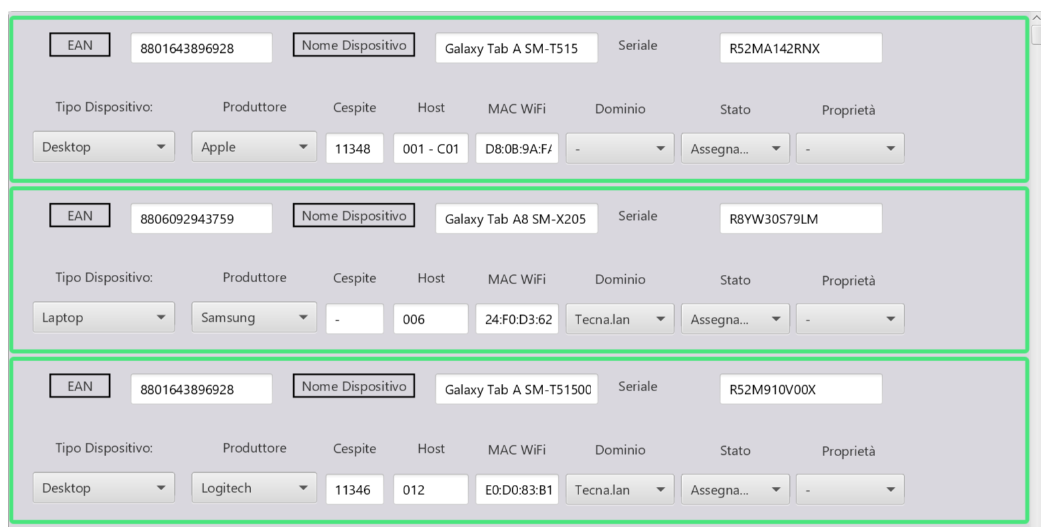Focus the device name field Galaxy Tab A8 SM-X205
Viewport: 1041px width, 527px height.
(x=516, y=219)
